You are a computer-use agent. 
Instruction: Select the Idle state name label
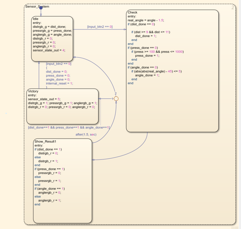tap(36, 19)
